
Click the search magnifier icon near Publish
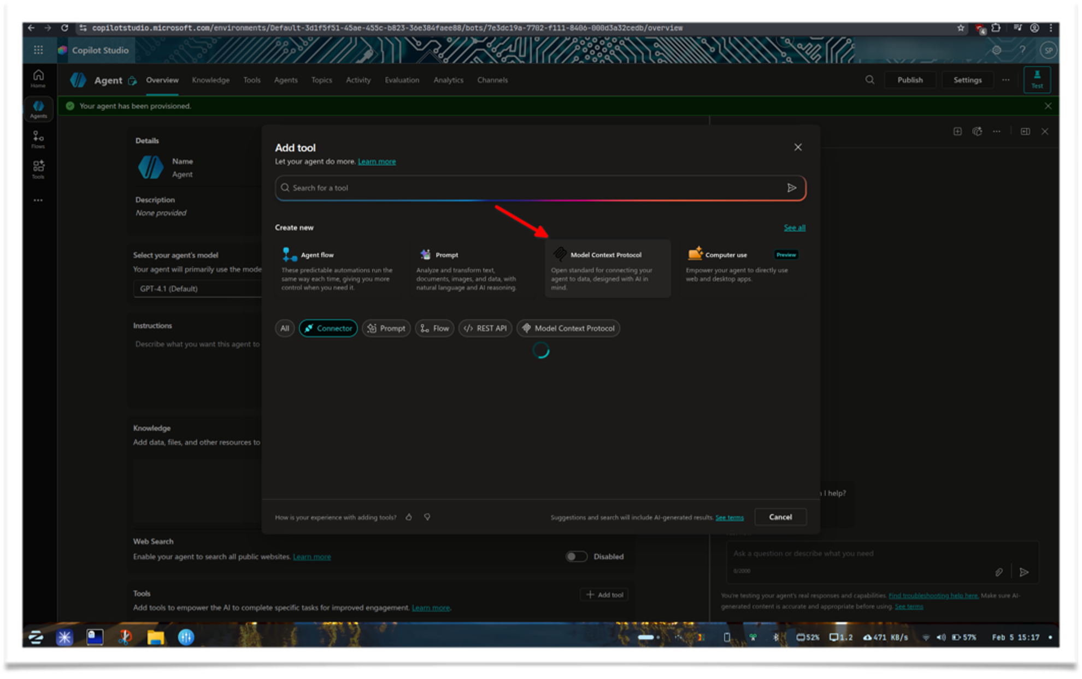pyautogui.click(x=869, y=80)
